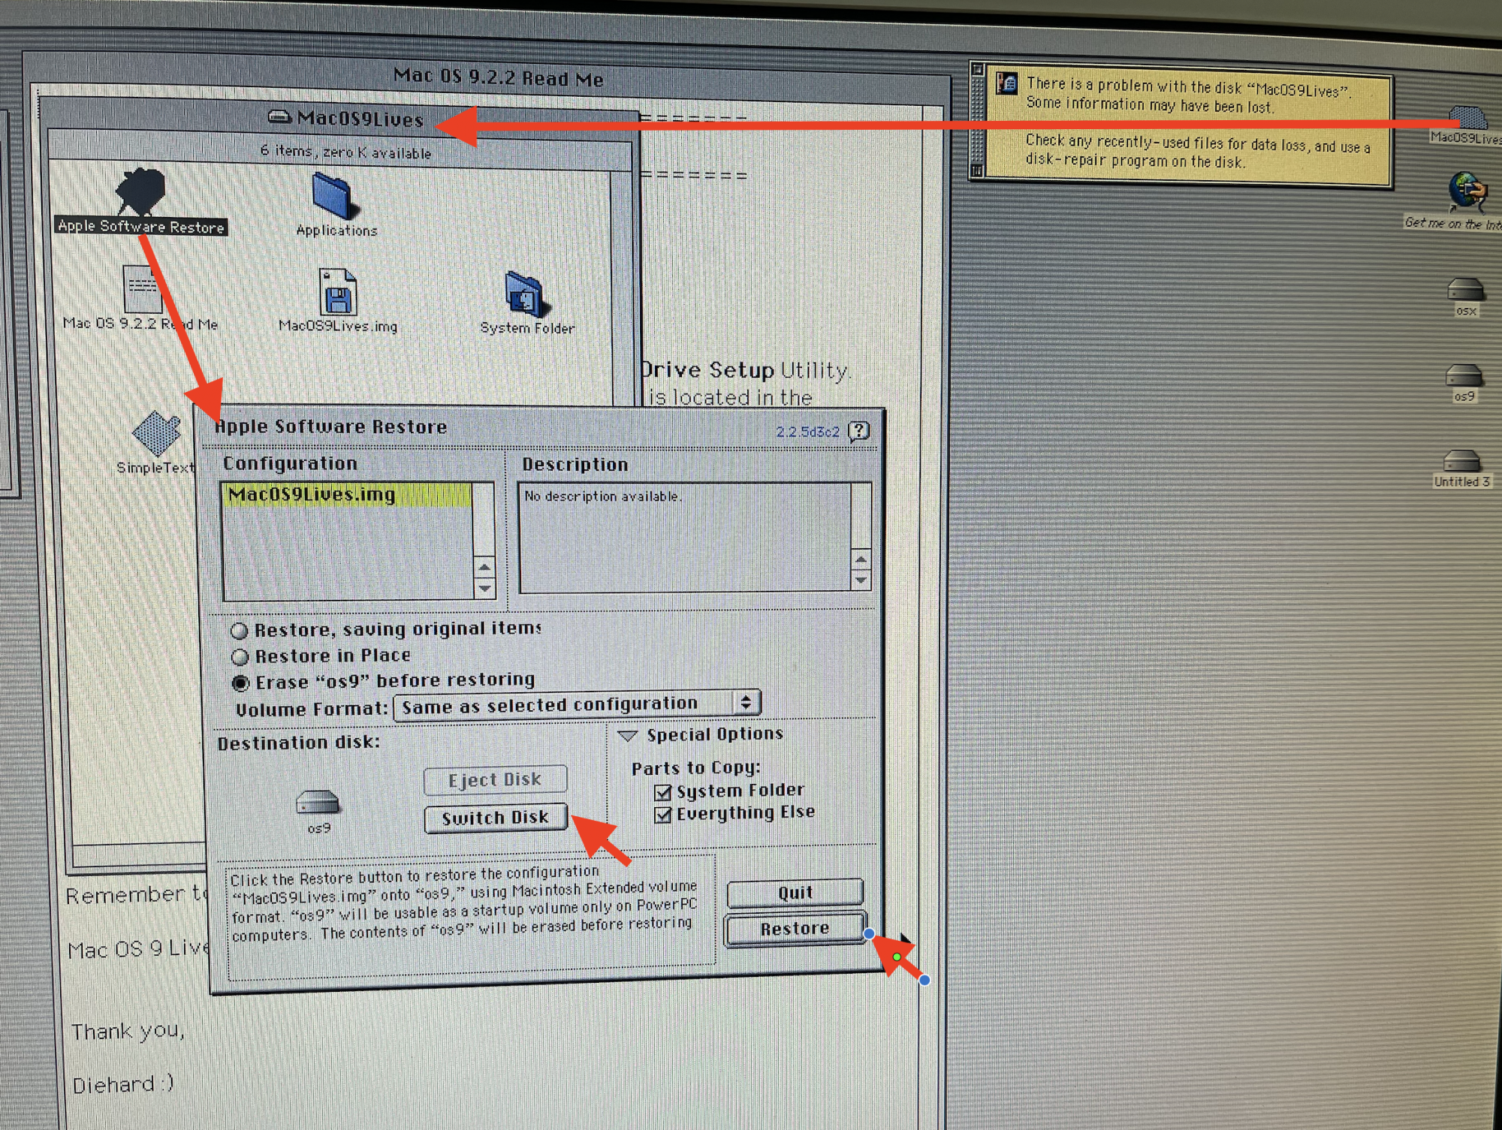This screenshot has width=1502, height=1130.
Task: Click the Quit button
Action: (x=795, y=893)
